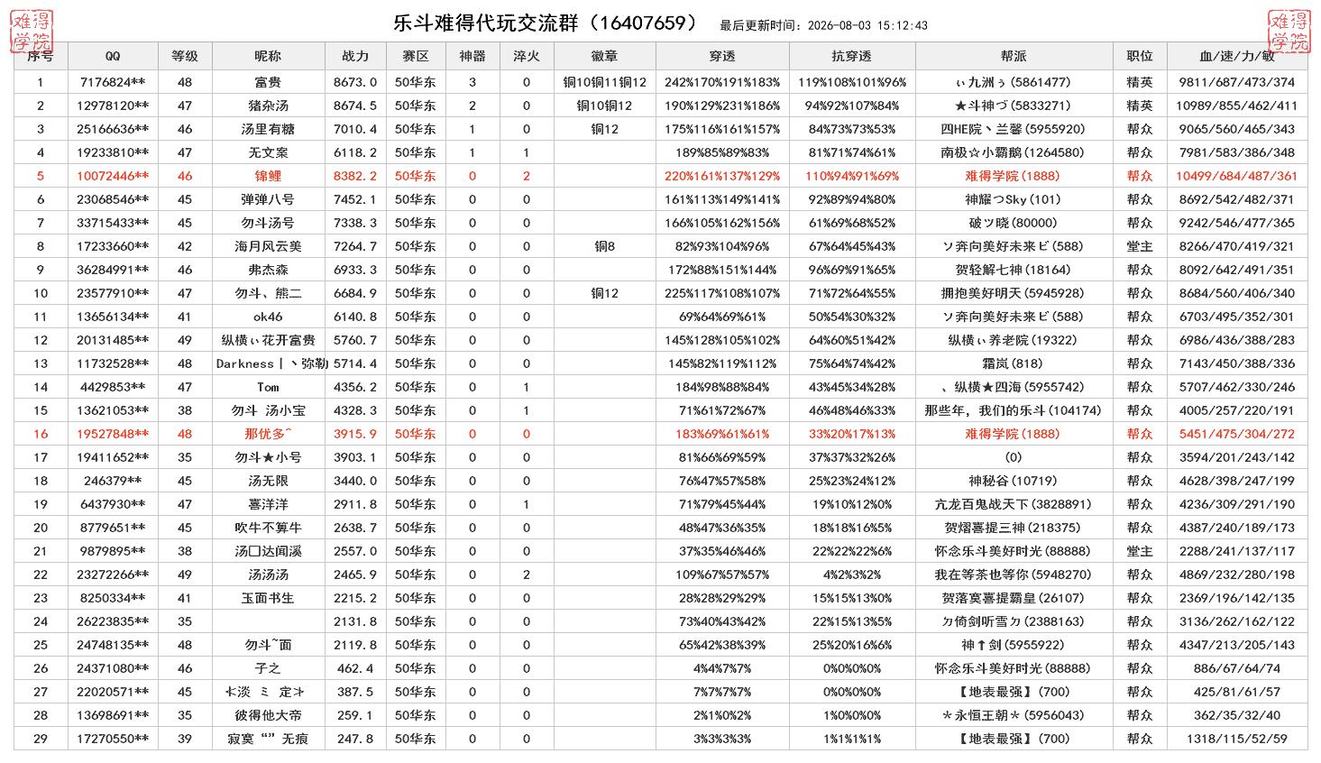Select the 铜10铜11铜12 badge cell
This screenshot has height=763, width=1321.
tap(604, 82)
